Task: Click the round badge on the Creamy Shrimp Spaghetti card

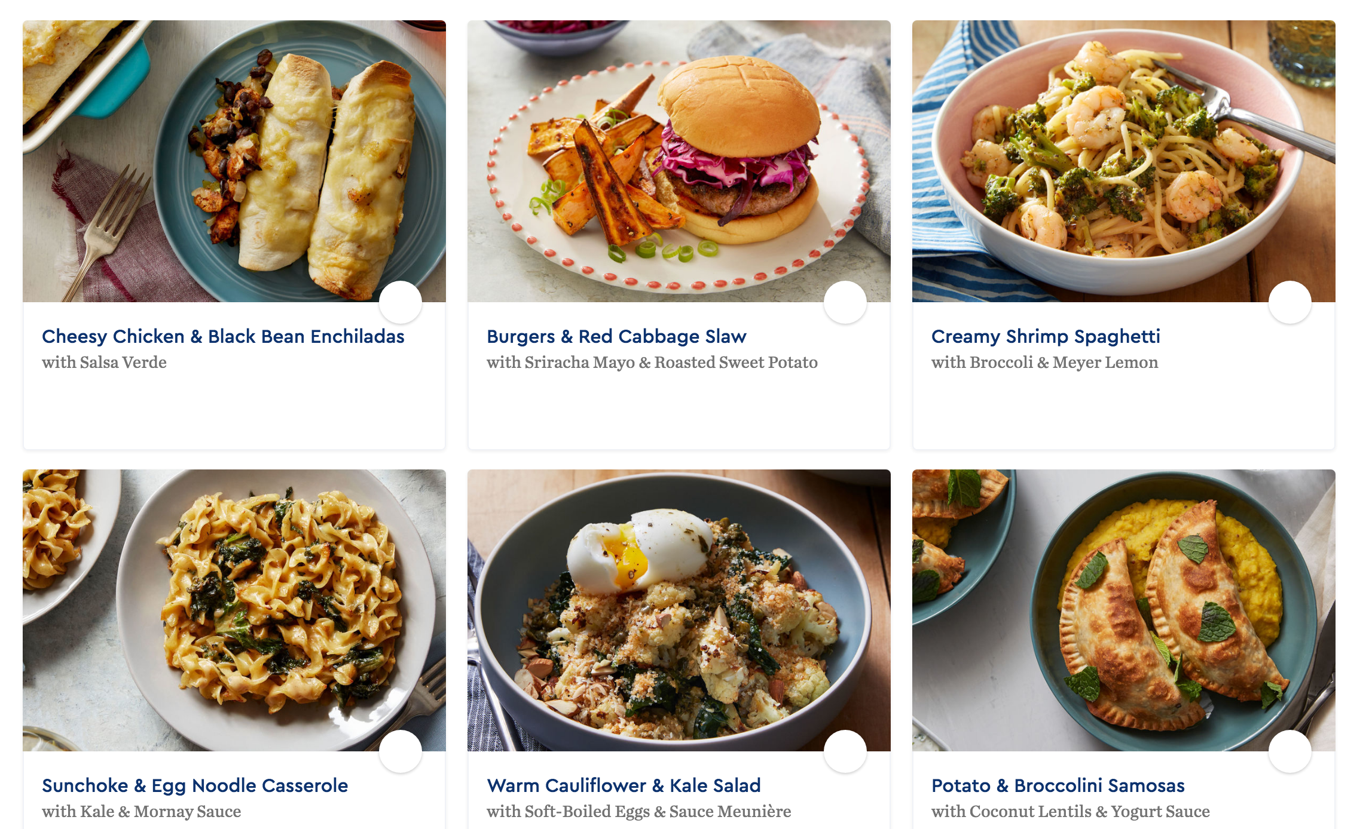Action: 1290,302
